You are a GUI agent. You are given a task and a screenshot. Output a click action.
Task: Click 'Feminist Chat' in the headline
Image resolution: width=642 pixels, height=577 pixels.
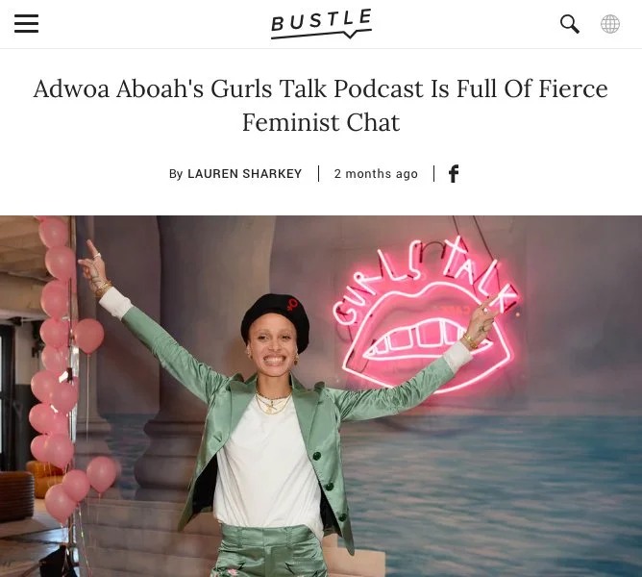tap(321, 122)
